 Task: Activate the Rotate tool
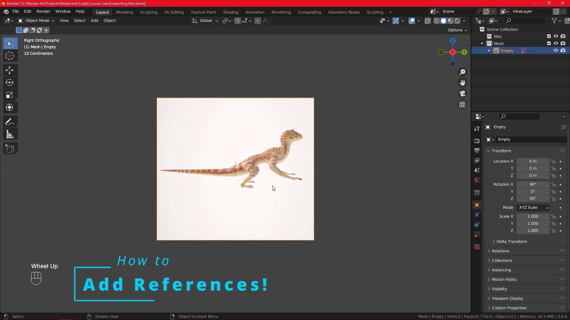[x=10, y=82]
